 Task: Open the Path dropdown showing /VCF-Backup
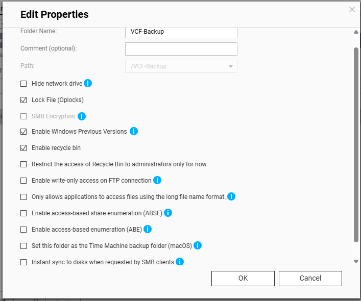[x=181, y=66]
